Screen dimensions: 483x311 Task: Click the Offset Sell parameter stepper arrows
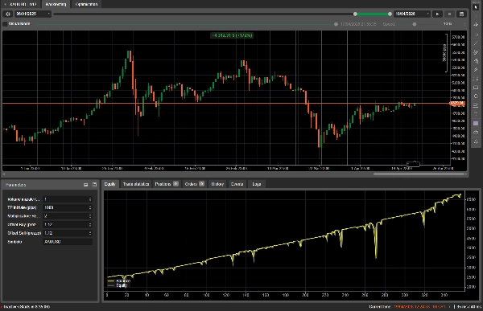(90, 233)
